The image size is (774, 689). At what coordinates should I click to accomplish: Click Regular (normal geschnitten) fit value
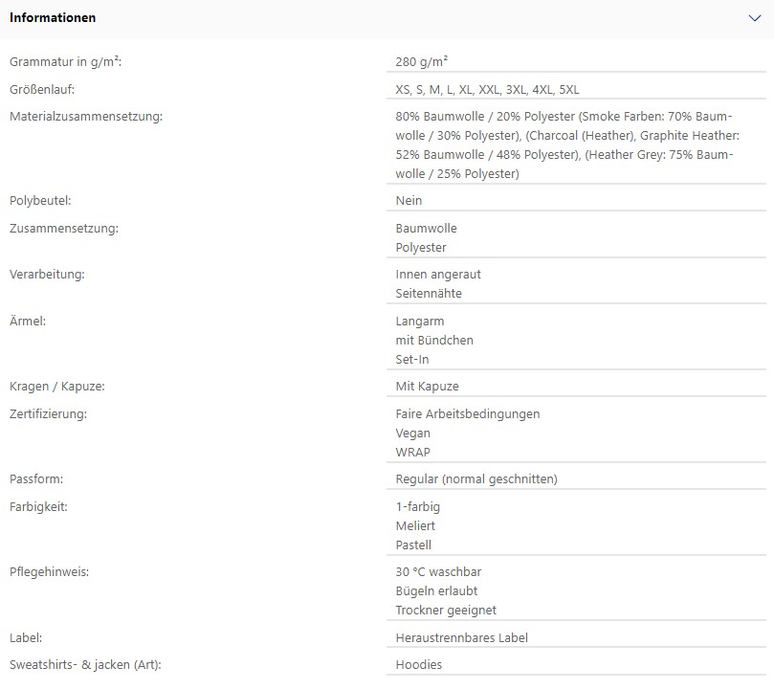(x=476, y=479)
